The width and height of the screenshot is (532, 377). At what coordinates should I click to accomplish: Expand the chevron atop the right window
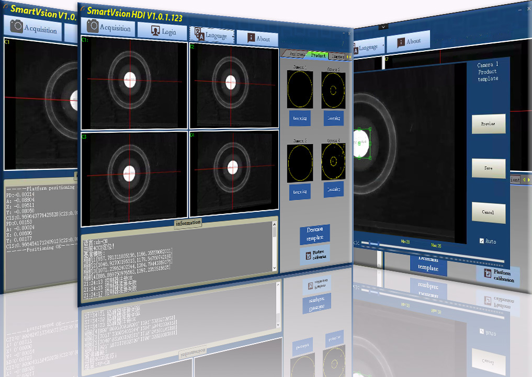(384, 26)
